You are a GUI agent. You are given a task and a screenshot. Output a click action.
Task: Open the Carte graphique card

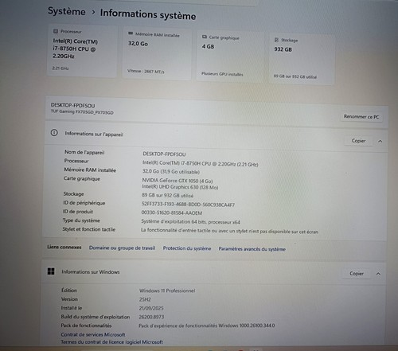[x=230, y=57]
